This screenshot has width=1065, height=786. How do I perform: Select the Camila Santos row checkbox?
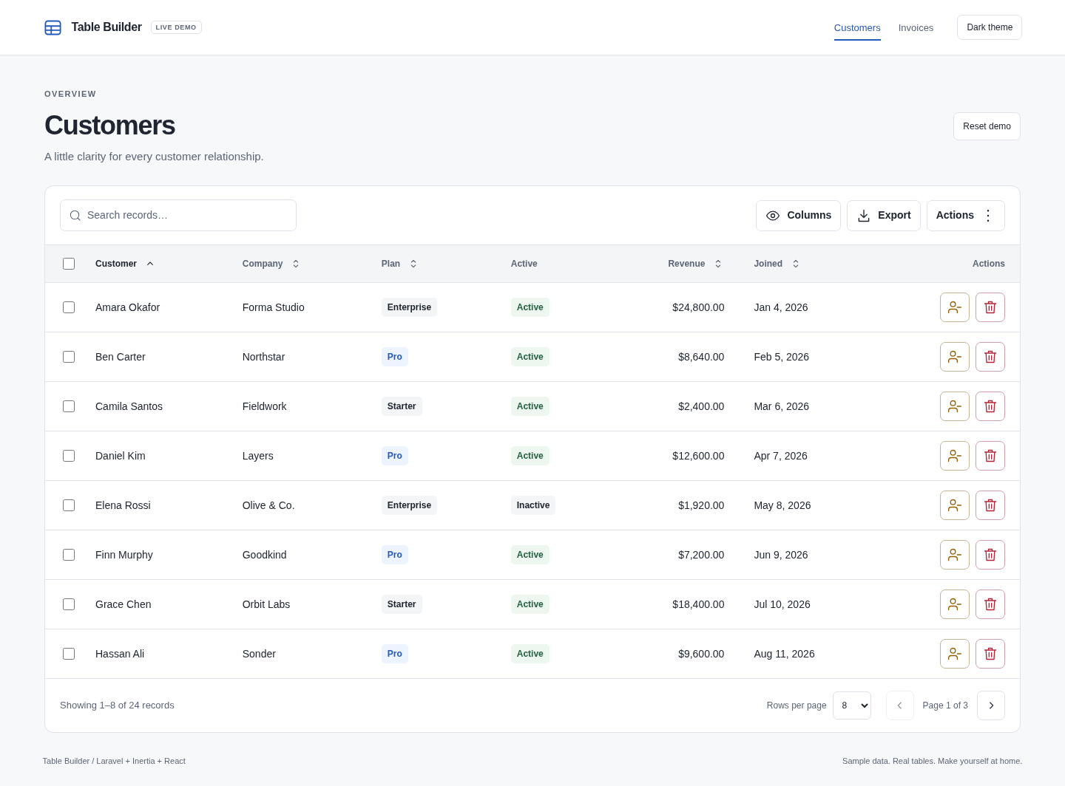pos(69,406)
